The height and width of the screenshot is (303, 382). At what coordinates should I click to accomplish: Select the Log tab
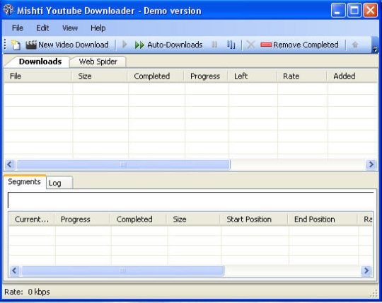pos(59,183)
